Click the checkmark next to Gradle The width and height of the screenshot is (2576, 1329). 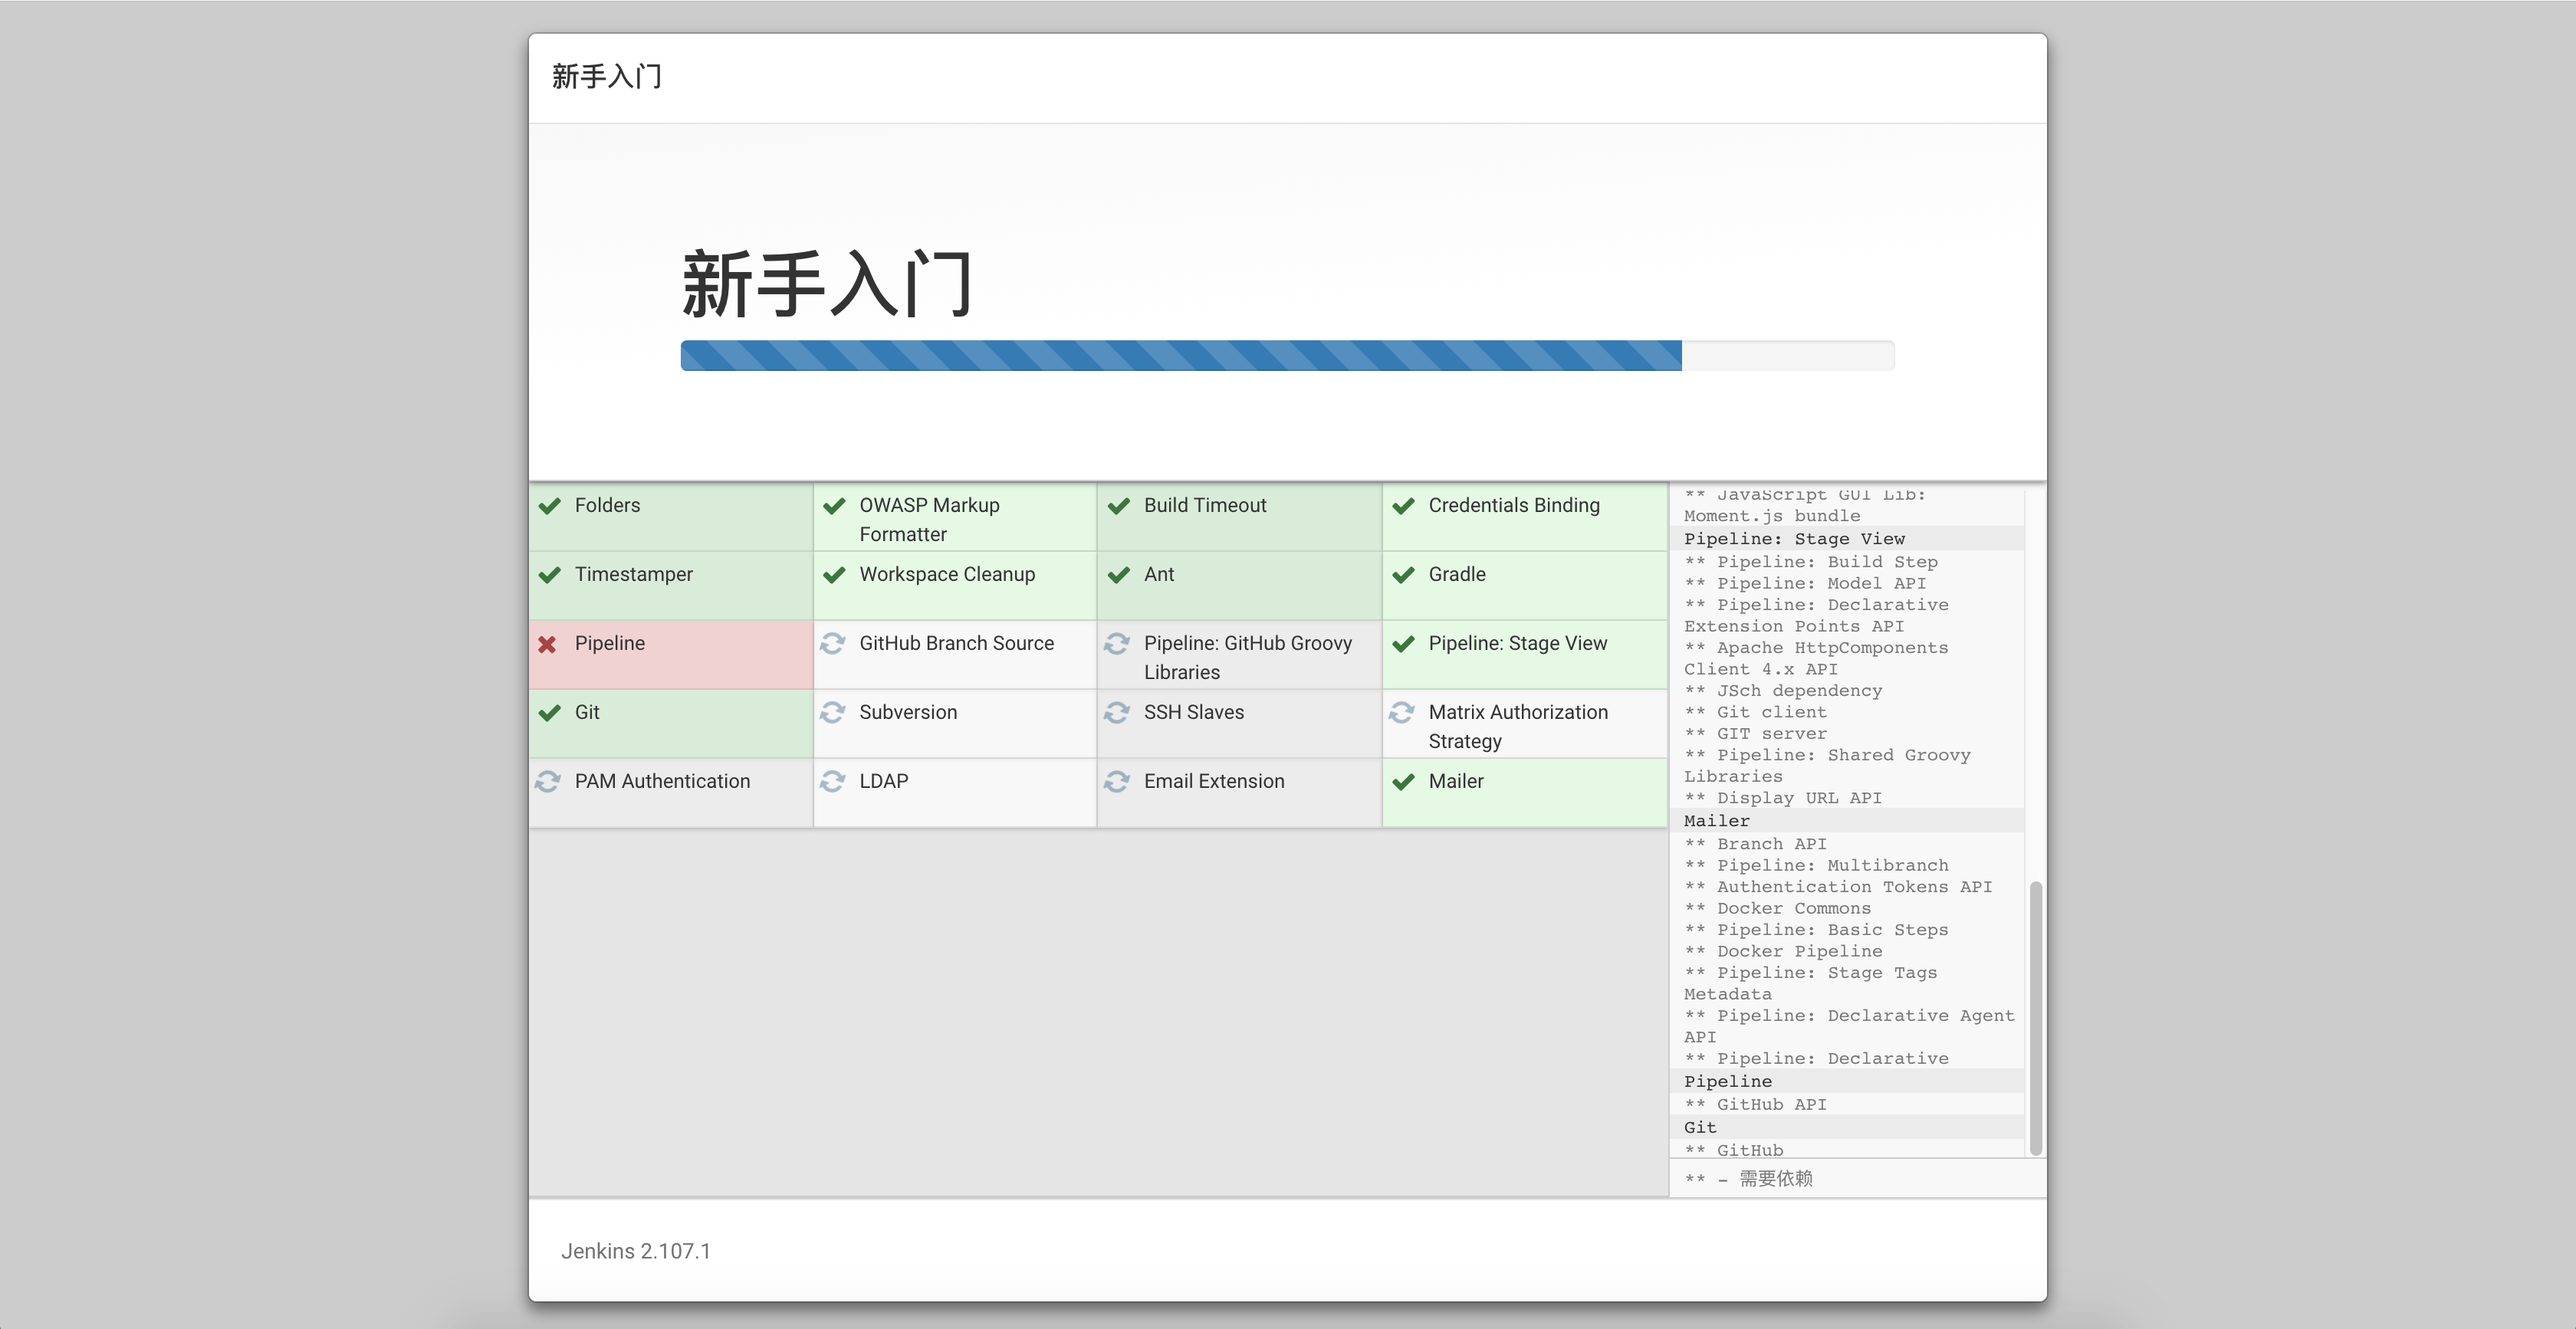(x=1403, y=575)
